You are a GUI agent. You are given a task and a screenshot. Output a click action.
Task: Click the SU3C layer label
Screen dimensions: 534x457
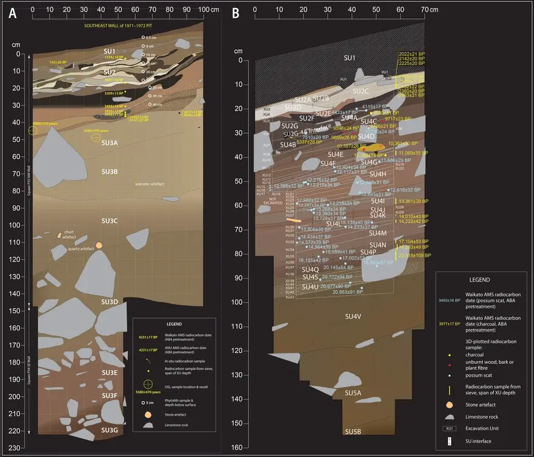pyautogui.click(x=110, y=221)
